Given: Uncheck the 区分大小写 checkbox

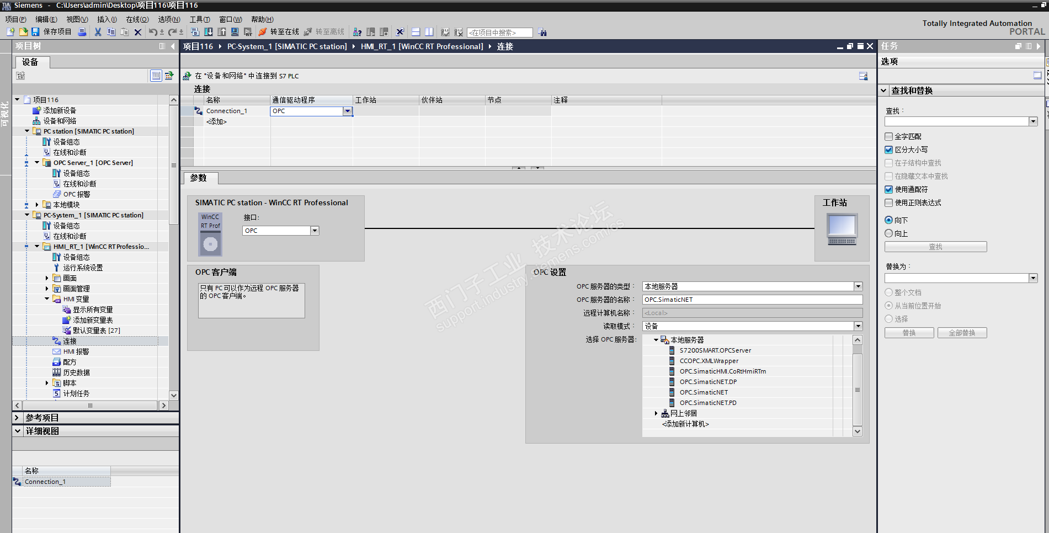Looking at the screenshot, I should click(x=888, y=150).
